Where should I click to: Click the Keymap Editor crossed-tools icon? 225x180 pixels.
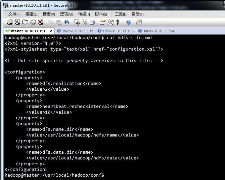pos(110,22)
